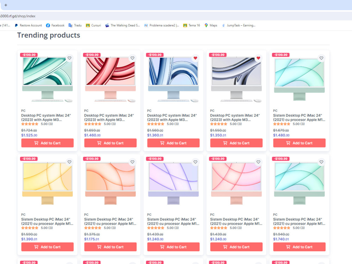Viewport: 352px width, 264px height.
Task: Open the Tradu bookmark icon
Action: (x=70, y=25)
